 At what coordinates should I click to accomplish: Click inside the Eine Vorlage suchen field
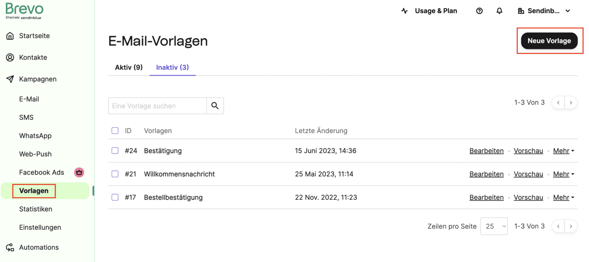click(157, 105)
